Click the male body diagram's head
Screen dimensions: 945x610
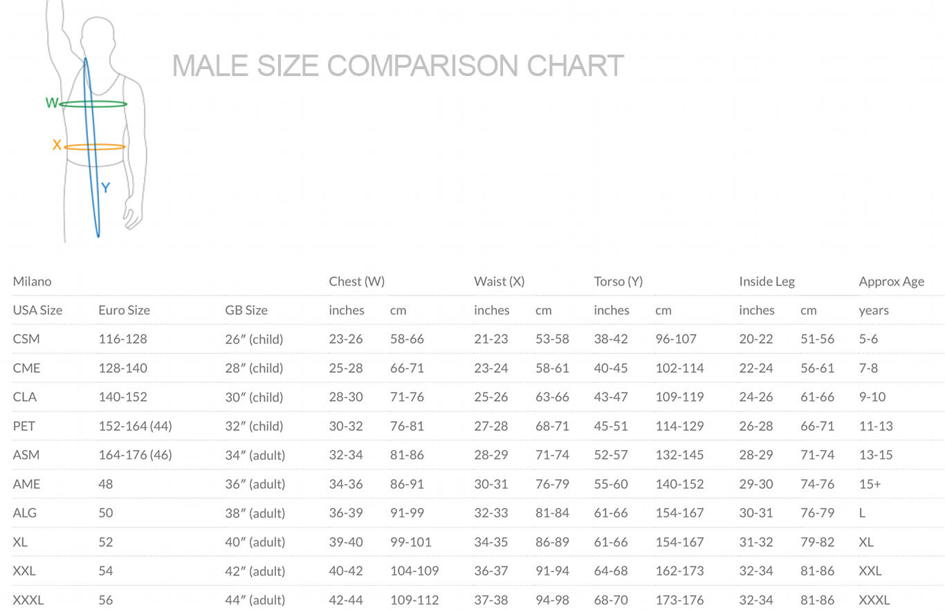tap(97, 35)
